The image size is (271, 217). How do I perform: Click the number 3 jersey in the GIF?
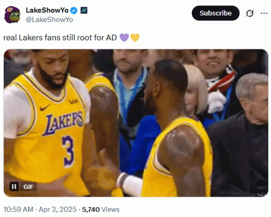(68, 150)
